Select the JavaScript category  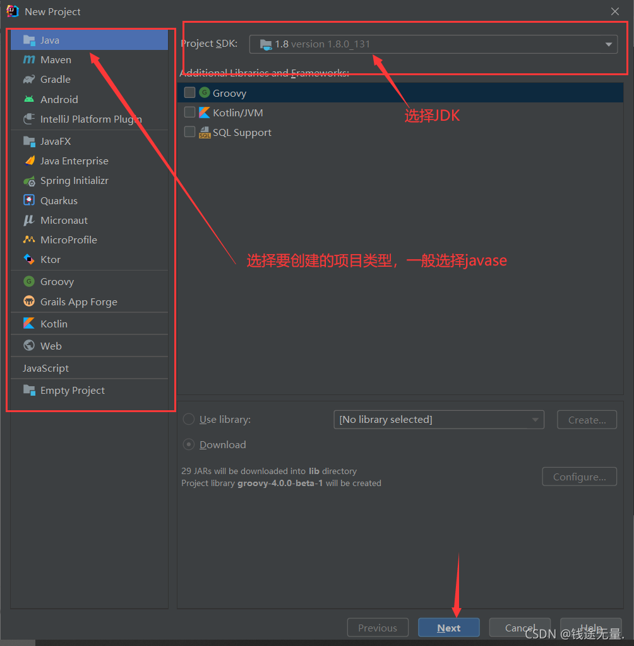tap(89, 369)
